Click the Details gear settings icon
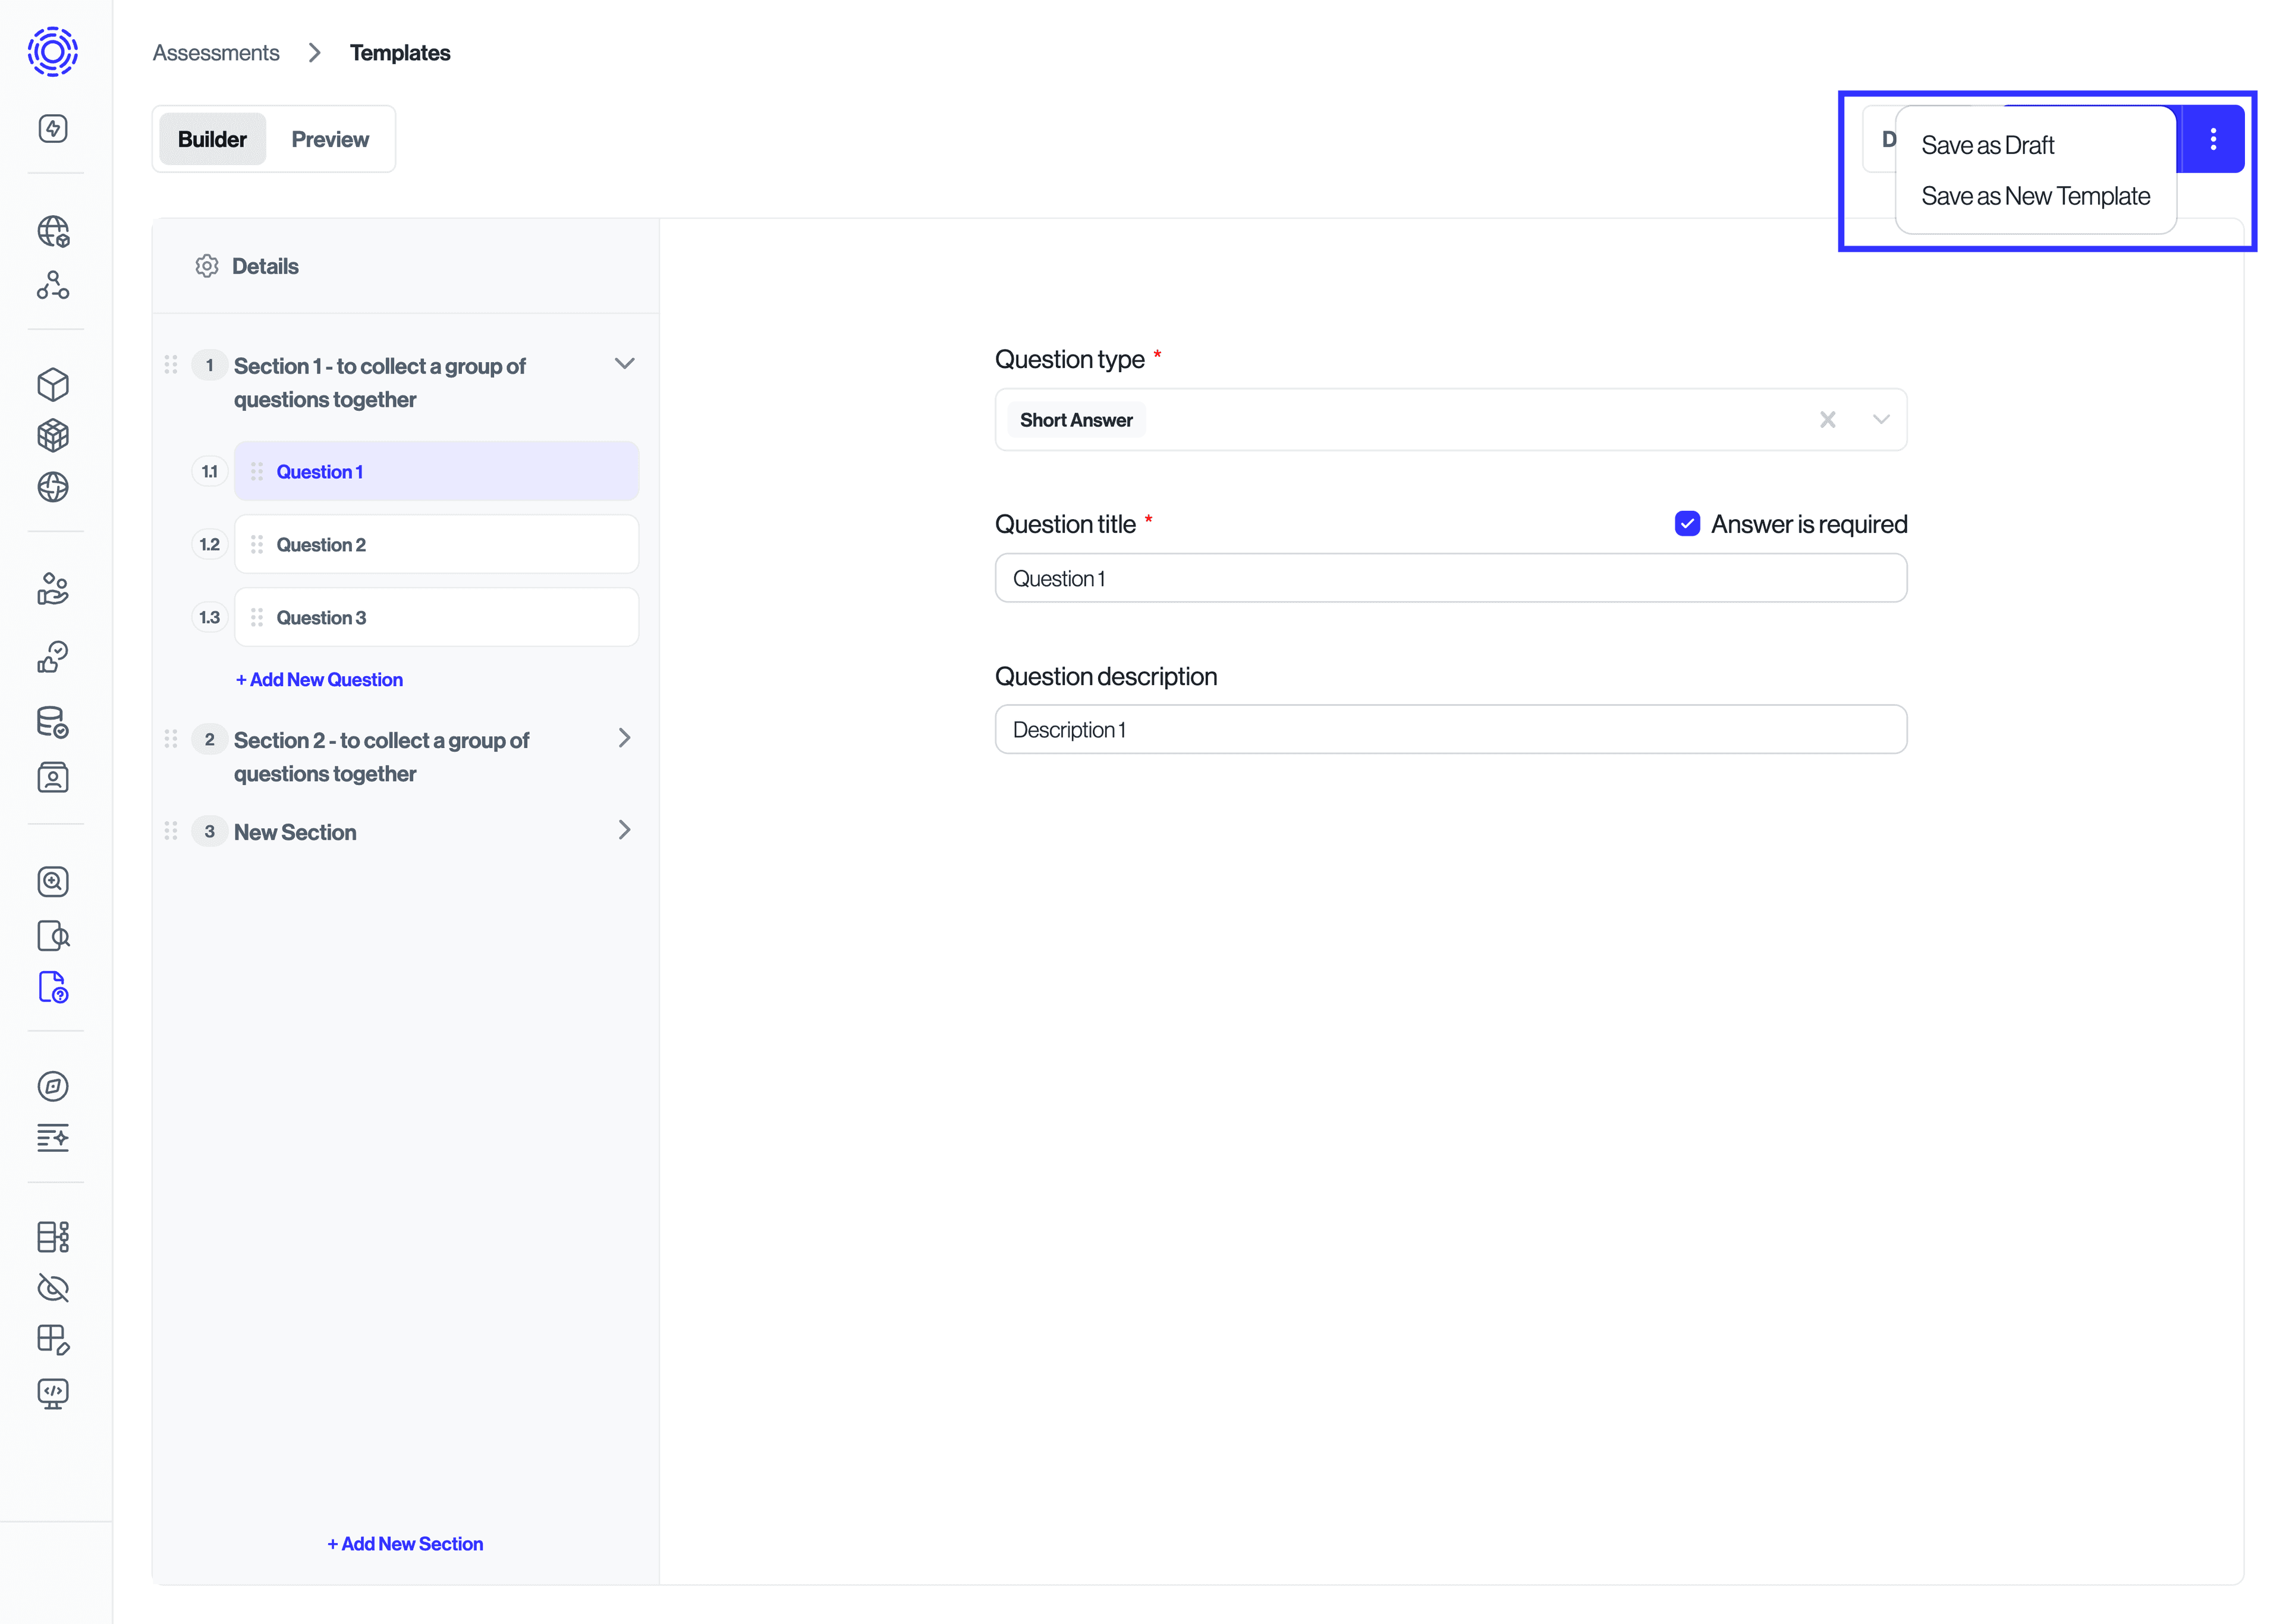2283x1624 pixels. (x=207, y=265)
